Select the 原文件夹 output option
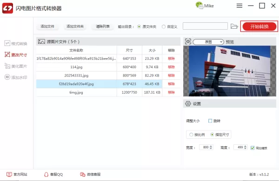 [x=147, y=26]
